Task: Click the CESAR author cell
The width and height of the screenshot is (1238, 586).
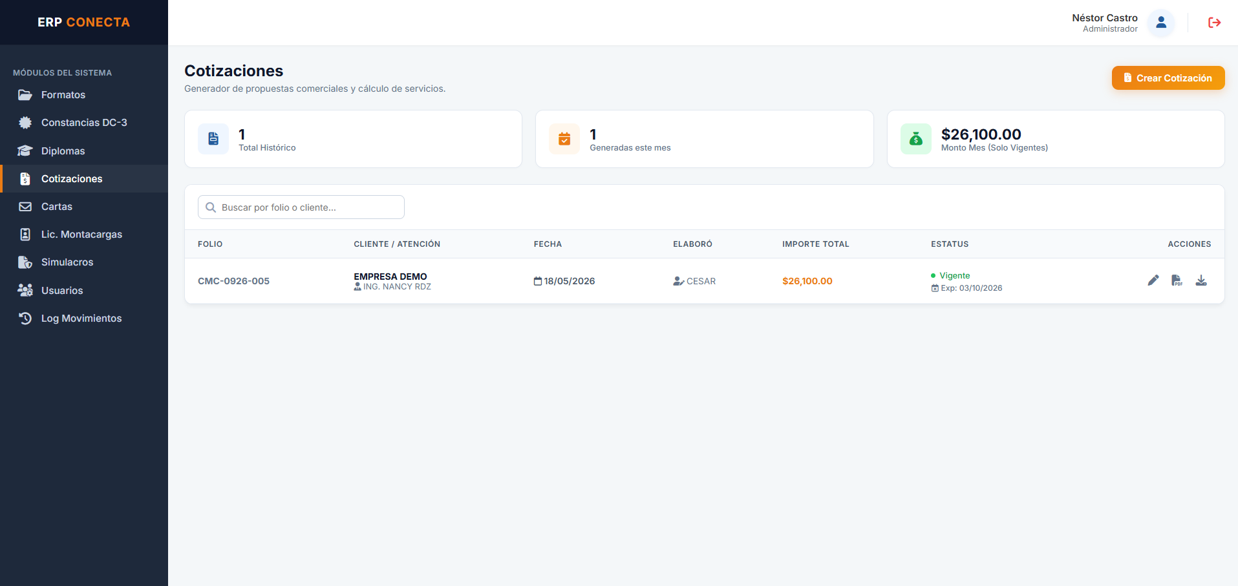Action: coord(694,281)
